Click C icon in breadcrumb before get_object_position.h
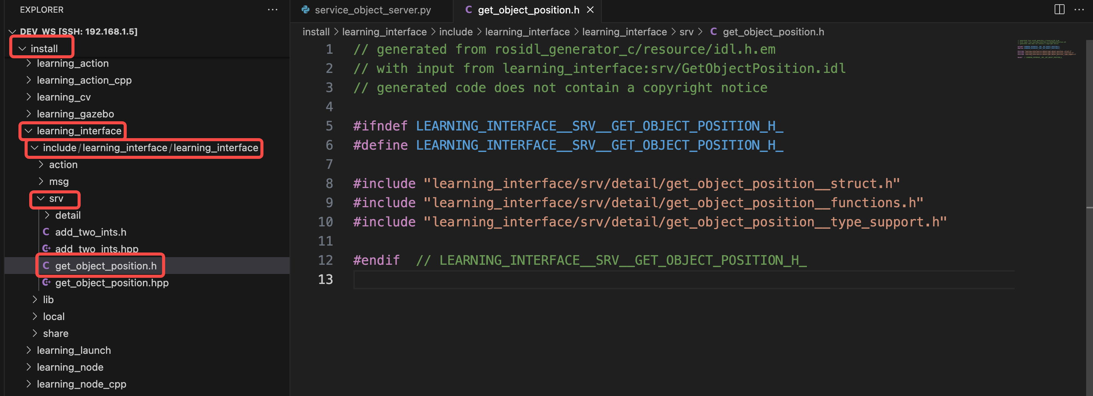Viewport: 1093px width, 396px height. coord(713,32)
